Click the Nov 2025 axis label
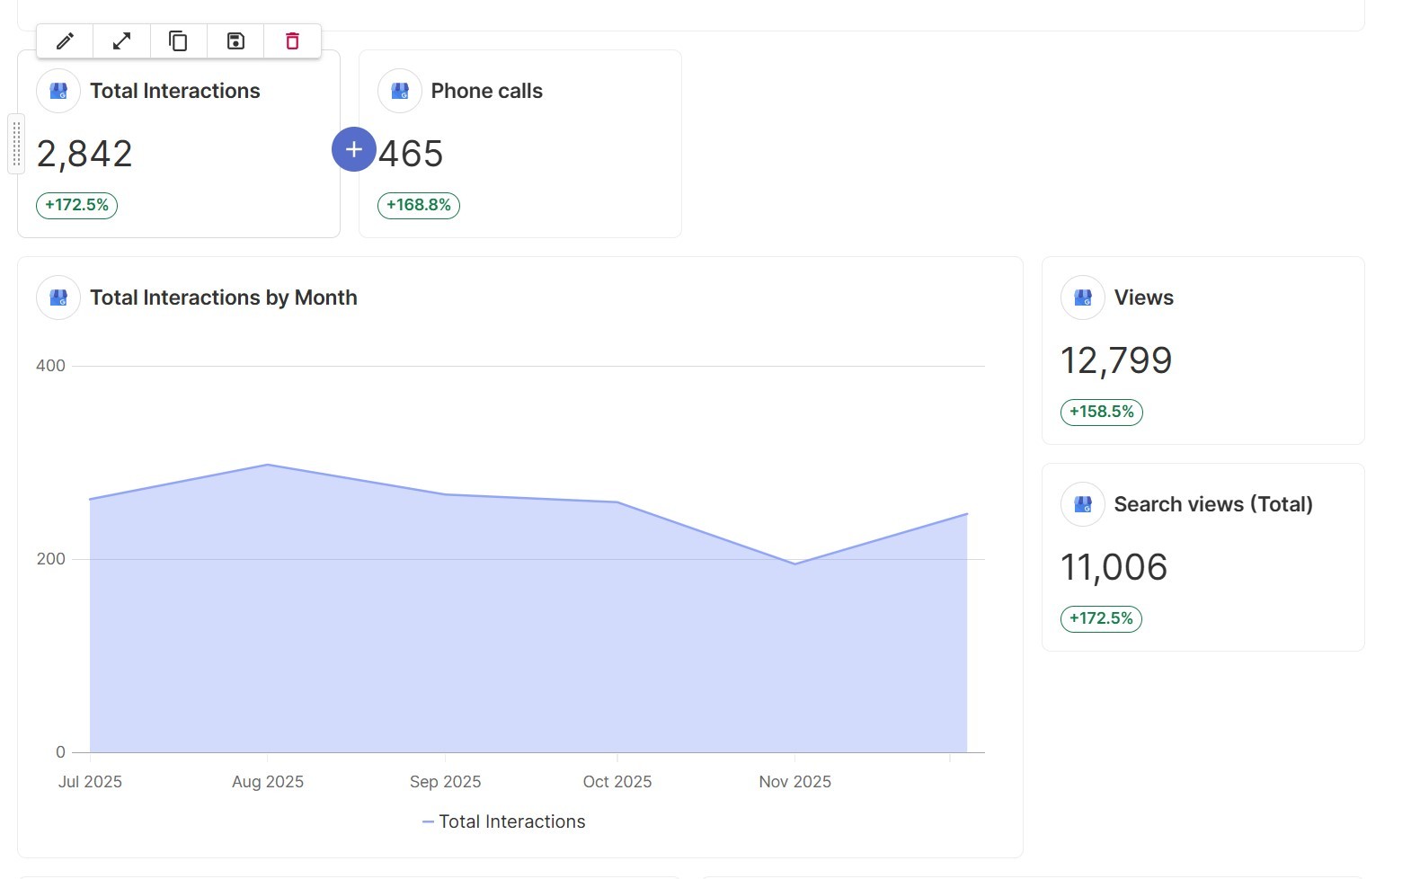1411x879 pixels. [x=795, y=782]
